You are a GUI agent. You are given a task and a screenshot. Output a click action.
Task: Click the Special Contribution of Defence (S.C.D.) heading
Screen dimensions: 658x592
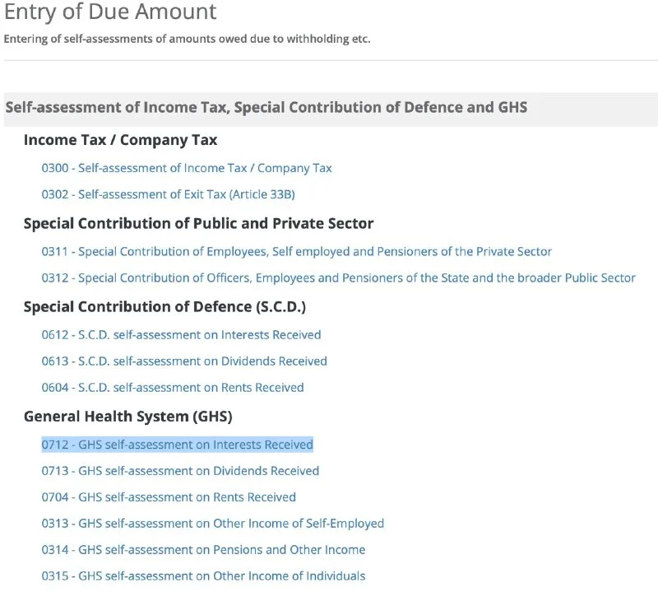tap(164, 307)
